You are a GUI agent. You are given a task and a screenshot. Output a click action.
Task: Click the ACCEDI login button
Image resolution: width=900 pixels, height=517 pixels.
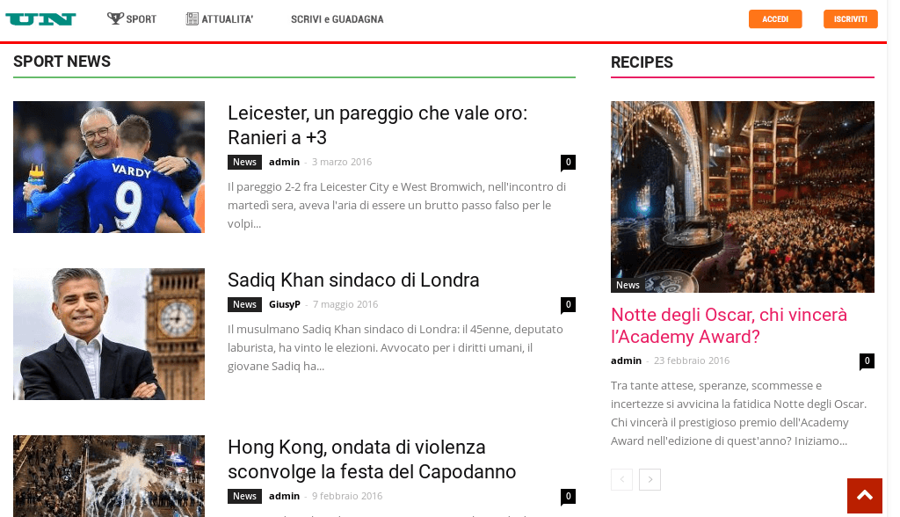(x=775, y=19)
